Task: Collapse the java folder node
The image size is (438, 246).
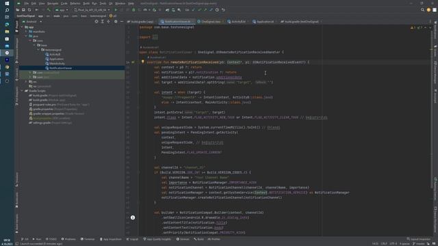Action: pyautogui.click(x=26, y=36)
